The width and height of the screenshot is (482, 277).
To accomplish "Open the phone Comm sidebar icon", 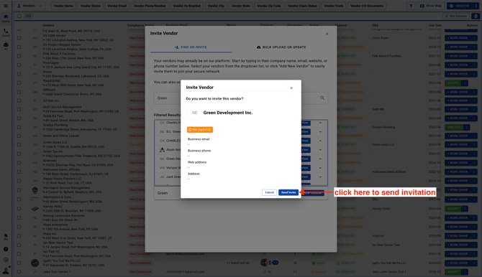I will click(6, 32).
